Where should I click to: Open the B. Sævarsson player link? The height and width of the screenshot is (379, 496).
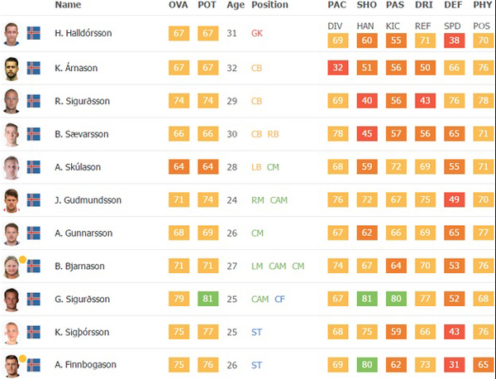pos(82,134)
